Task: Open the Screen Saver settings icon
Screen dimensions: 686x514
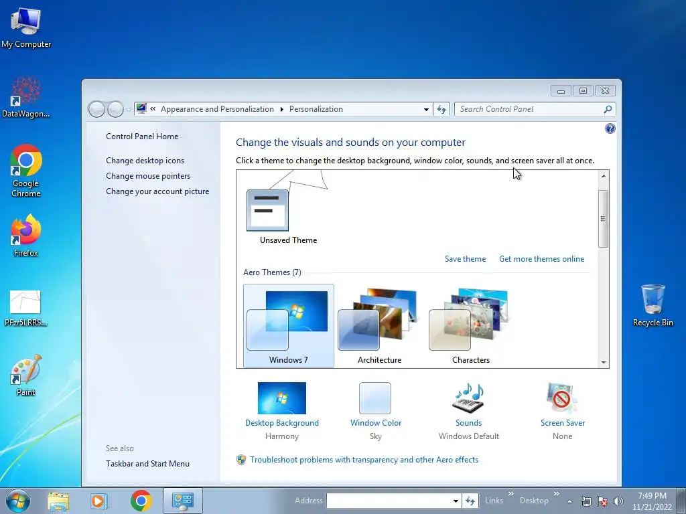Action: [562, 398]
